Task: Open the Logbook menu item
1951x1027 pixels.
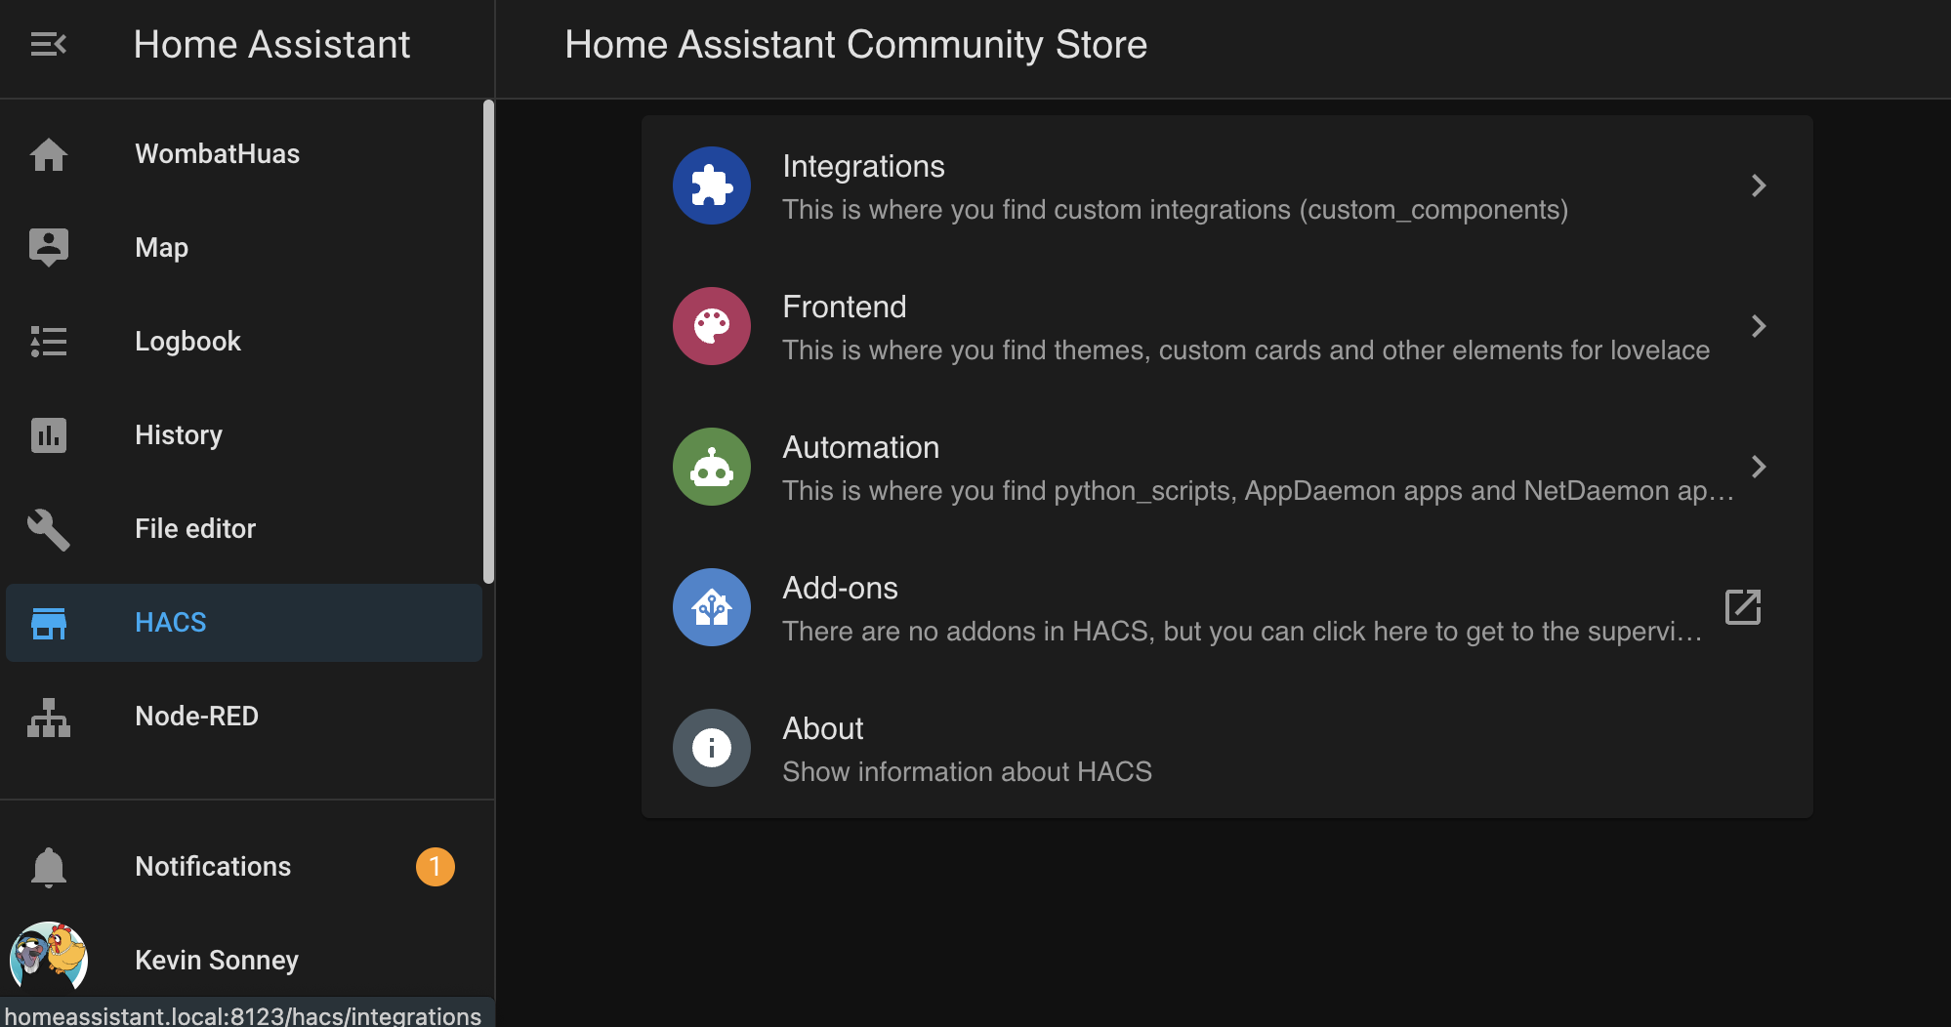Action: [x=244, y=342]
